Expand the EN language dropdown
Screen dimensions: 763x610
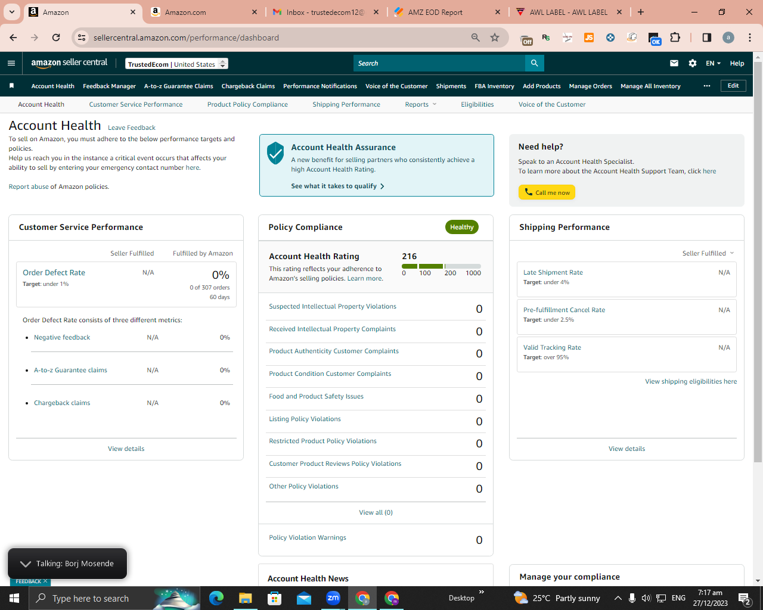point(714,63)
